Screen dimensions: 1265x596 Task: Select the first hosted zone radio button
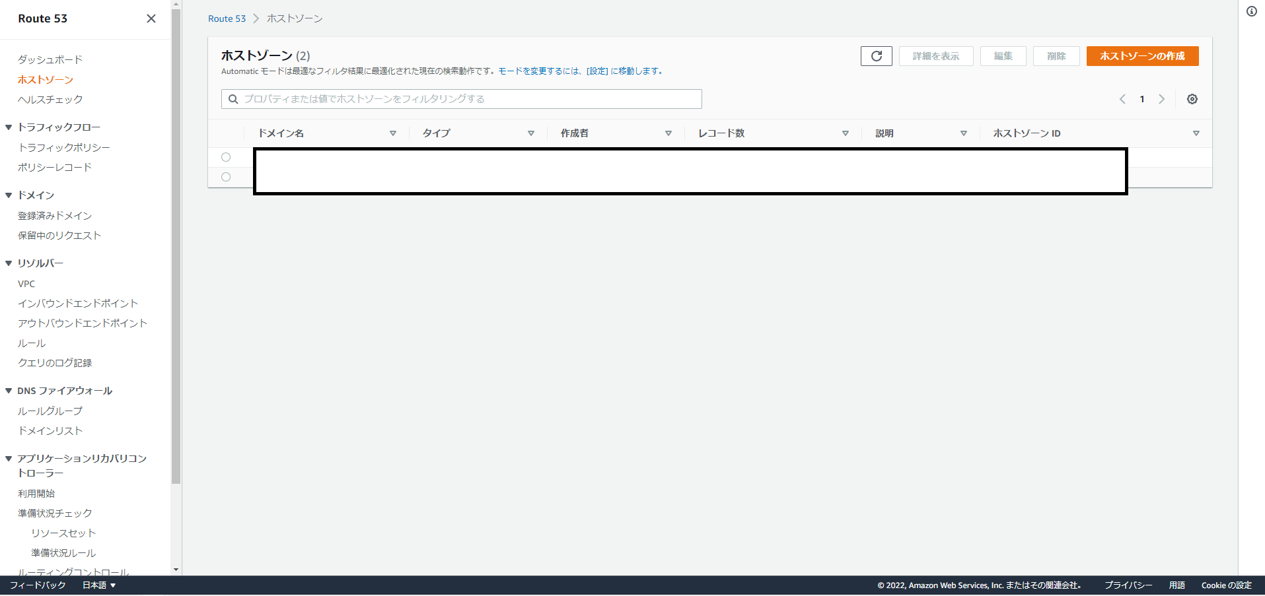click(226, 157)
